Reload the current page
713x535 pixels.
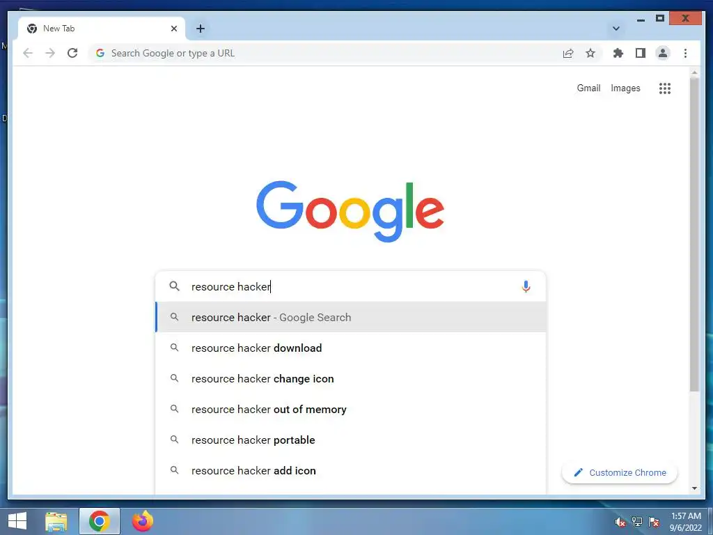tap(72, 53)
